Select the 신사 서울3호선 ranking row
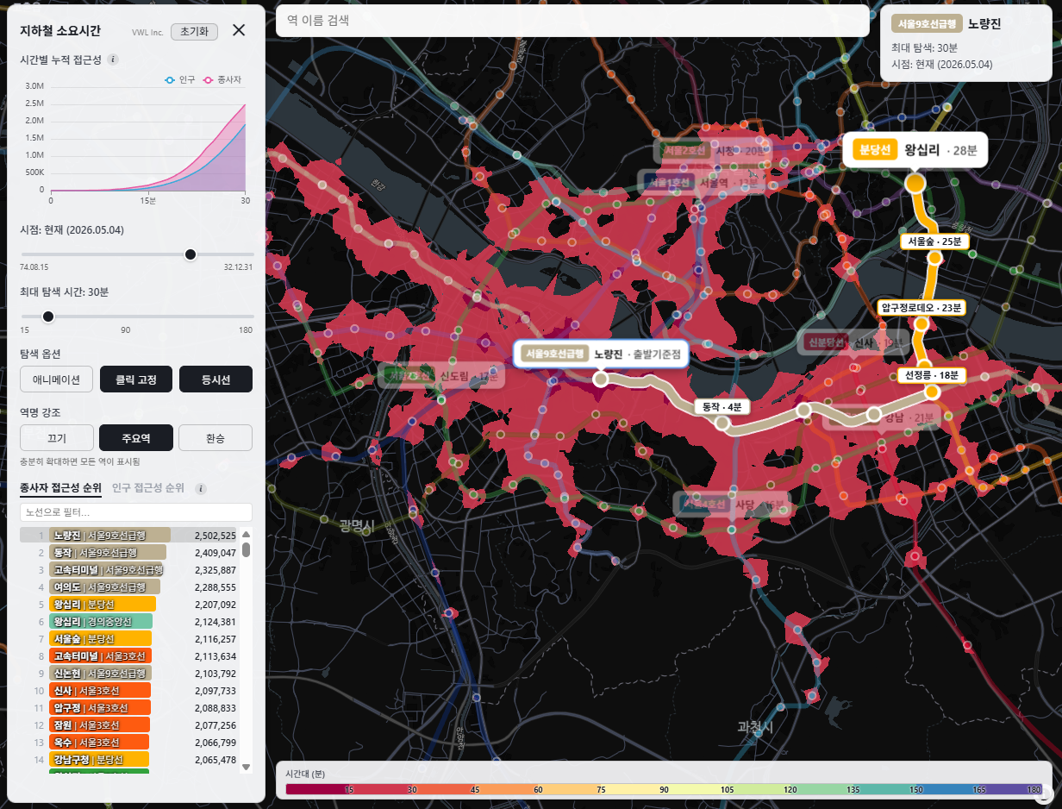The image size is (1062, 809). tap(129, 691)
